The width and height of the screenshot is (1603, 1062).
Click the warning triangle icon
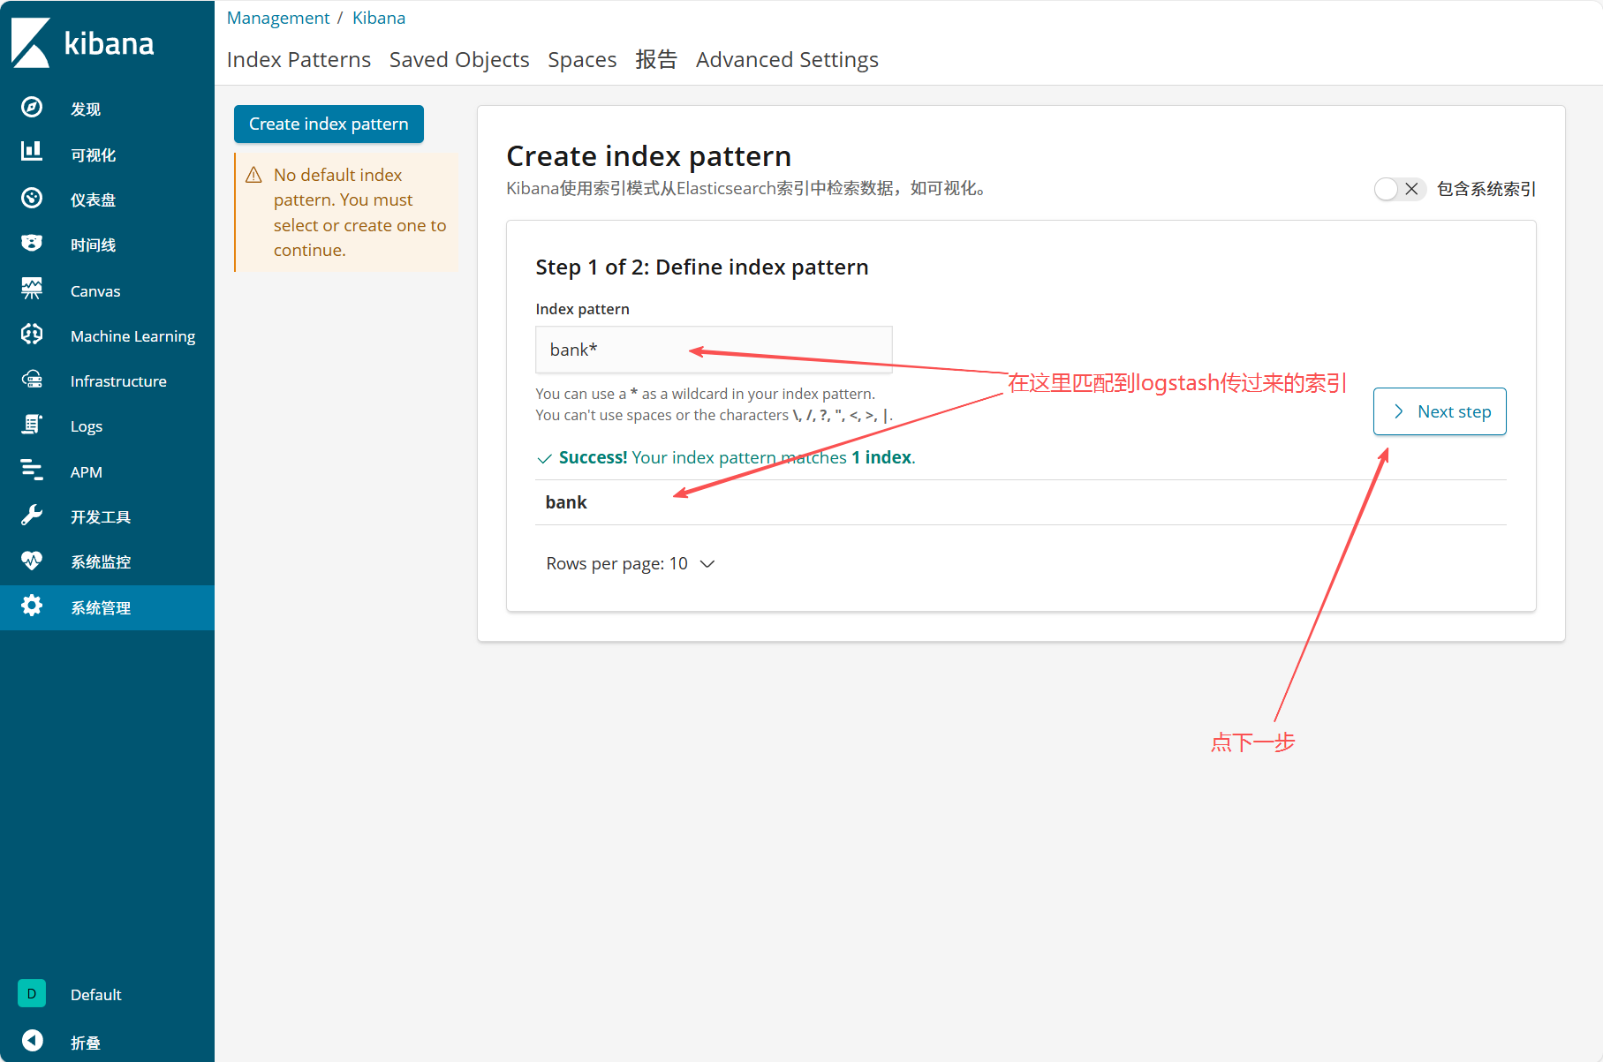(254, 175)
